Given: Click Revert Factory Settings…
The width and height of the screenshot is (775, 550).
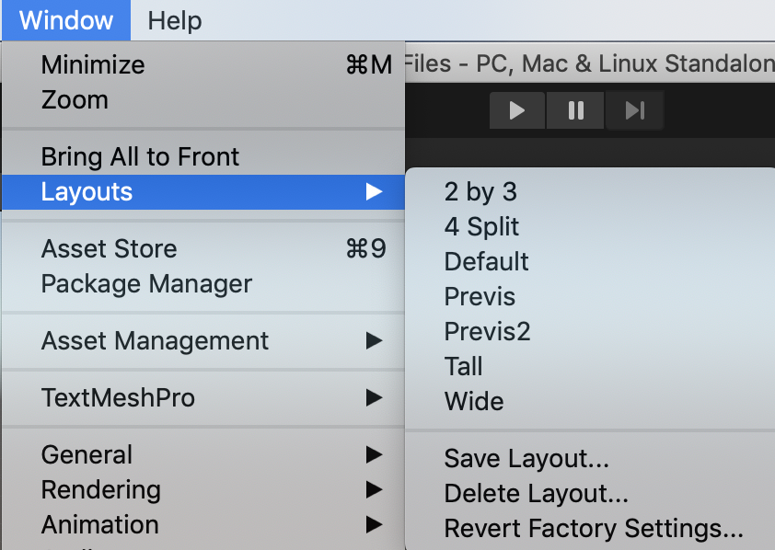Looking at the screenshot, I should pyautogui.click(x=594, y=529).
